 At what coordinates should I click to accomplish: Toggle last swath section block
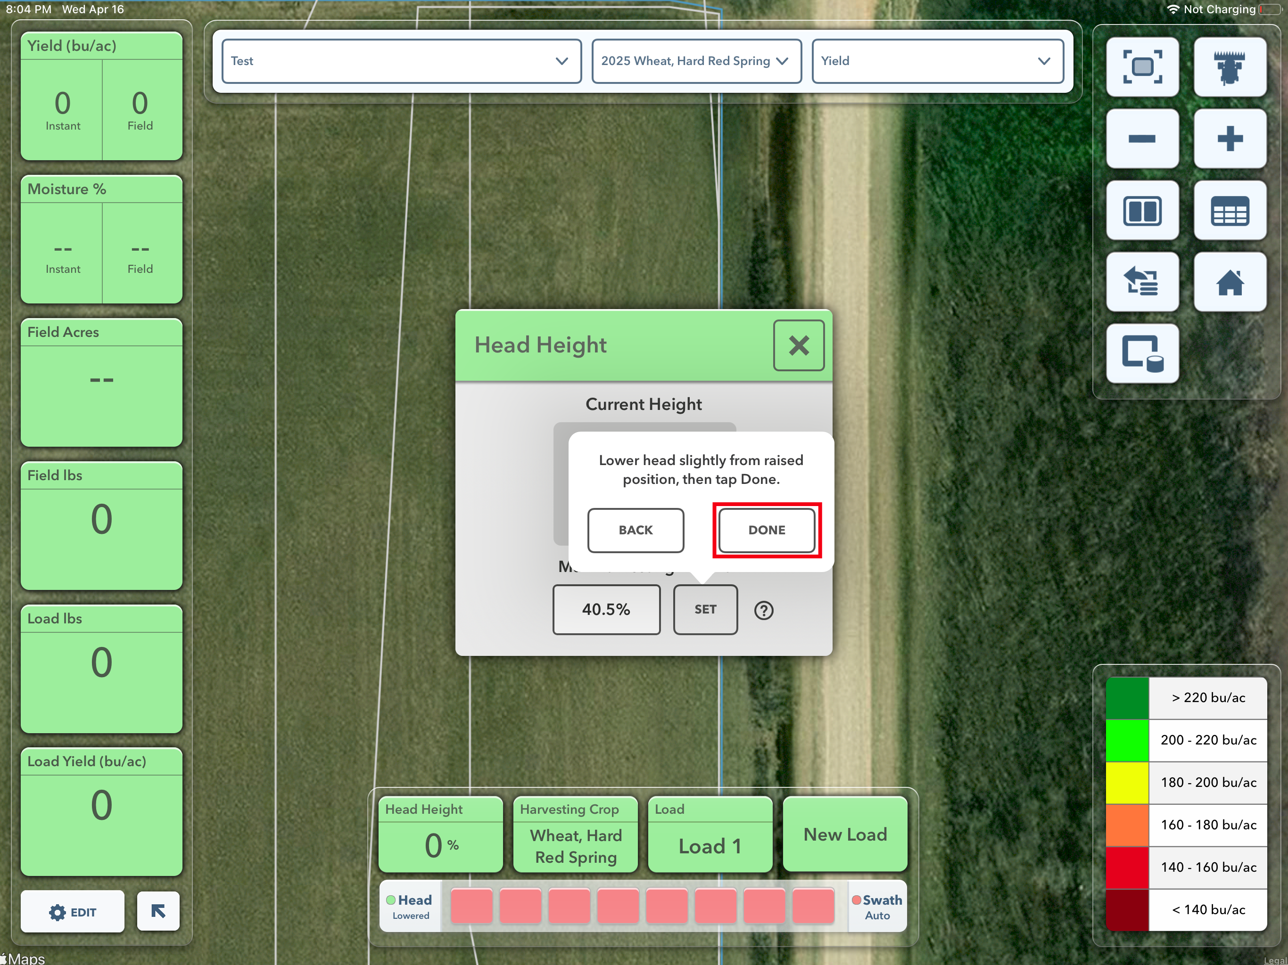click(813, 906)
